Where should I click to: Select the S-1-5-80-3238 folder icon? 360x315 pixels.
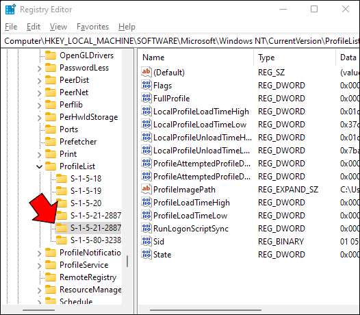[62, 240]
